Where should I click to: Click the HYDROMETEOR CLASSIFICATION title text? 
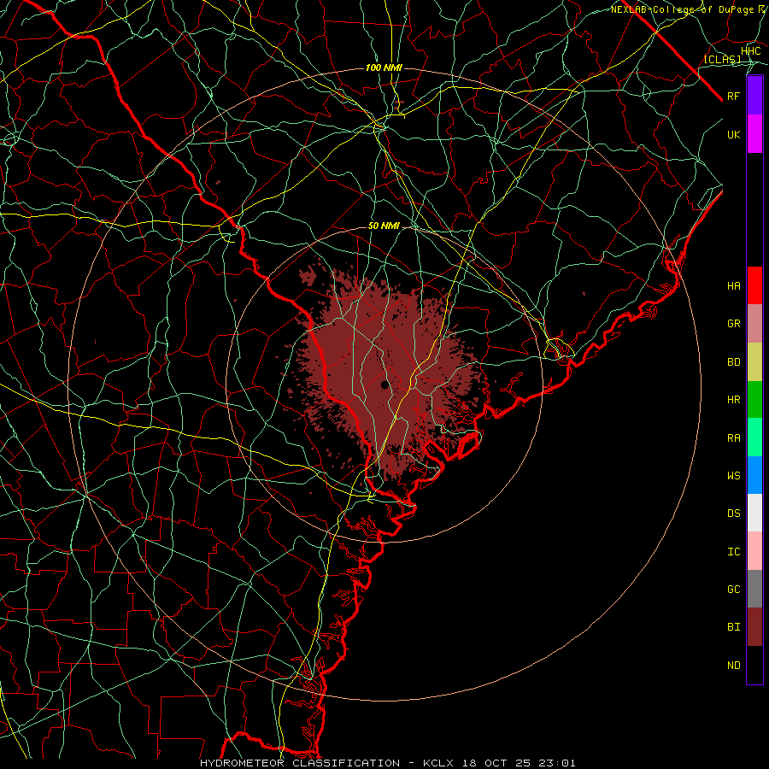tap(300, 763)
